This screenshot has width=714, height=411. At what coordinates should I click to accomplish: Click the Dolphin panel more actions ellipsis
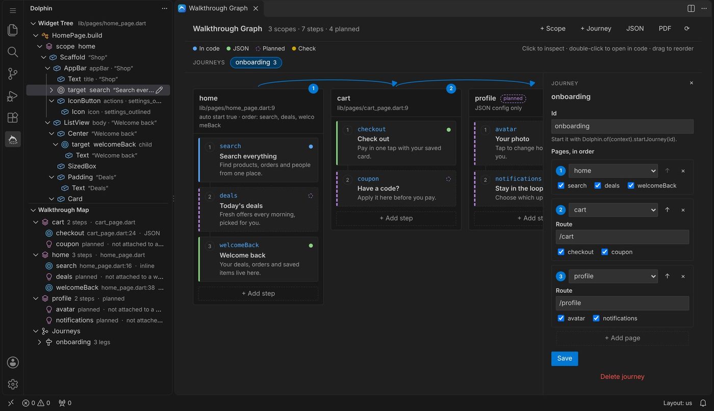point(164,8)
